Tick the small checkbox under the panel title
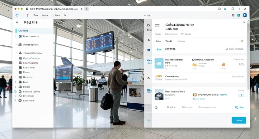Screen dimensions: 259x139 [183, 34]
